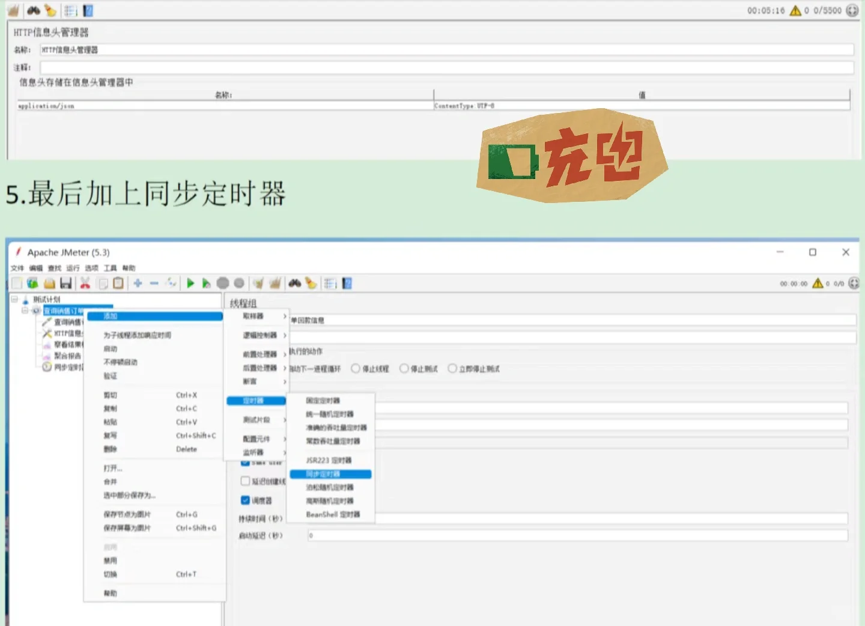Image resolution: width=865 pixels, height=626 pixels.
Task: Click warning triangle in Apache JMeter toolbar
Action: tap(818, 283)
